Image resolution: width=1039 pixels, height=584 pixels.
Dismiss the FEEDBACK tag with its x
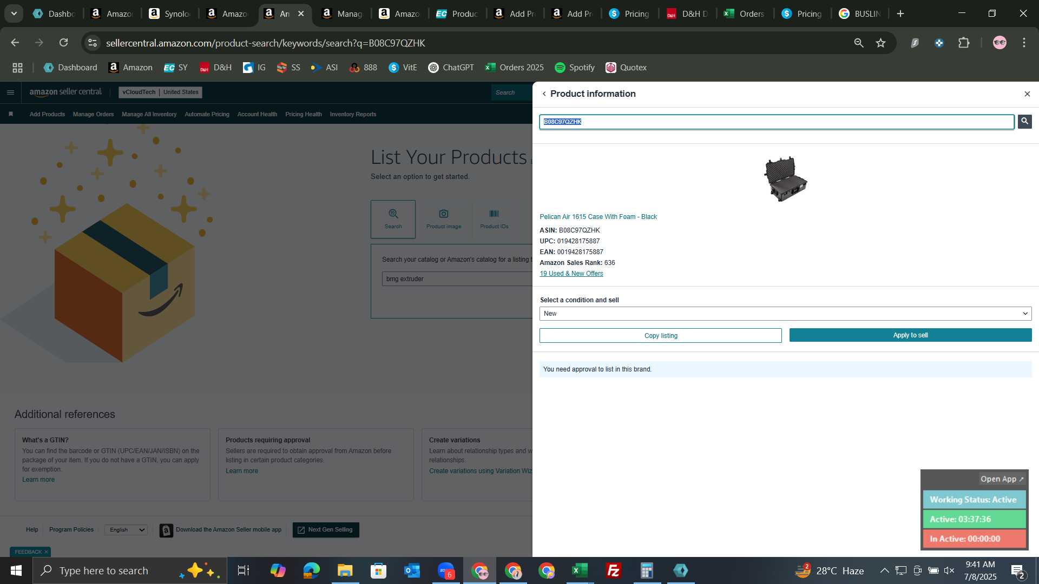pyautogui.click(x=46, y=552)
